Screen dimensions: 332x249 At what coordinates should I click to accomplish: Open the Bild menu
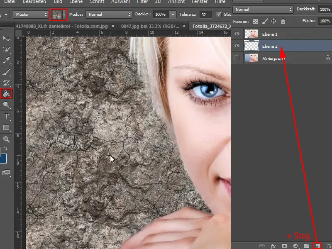click(x=58, y=2)
